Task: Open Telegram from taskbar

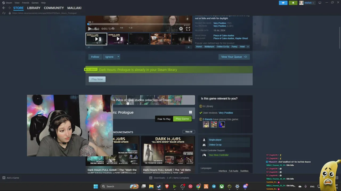Action: 214,186
